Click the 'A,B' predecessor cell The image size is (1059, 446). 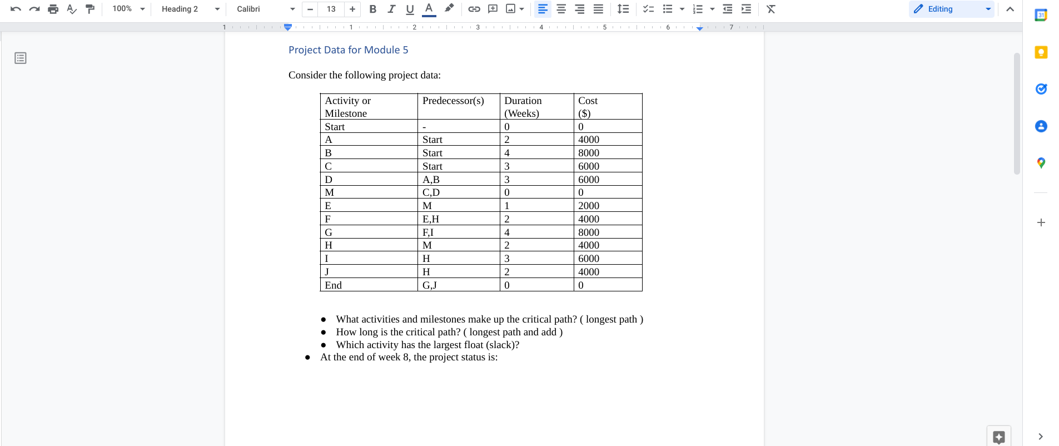(x=459, y=179)
